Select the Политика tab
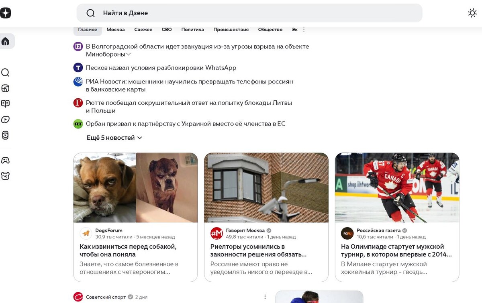This screenshot has width=482, height=303. [192, 30]
